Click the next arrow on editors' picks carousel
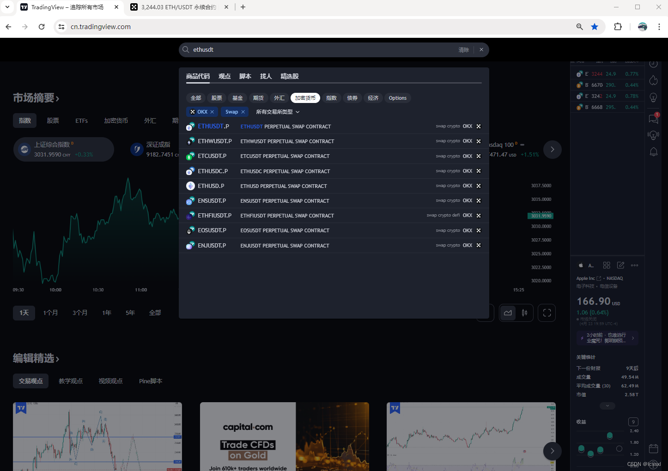Viewport: 668px width, 471px height. pos(552,451)
